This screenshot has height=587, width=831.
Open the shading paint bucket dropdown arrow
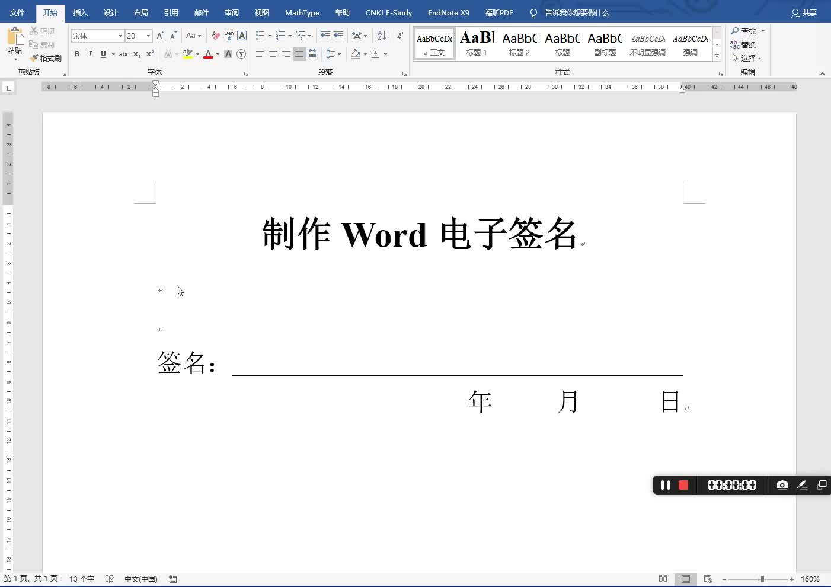365,54
